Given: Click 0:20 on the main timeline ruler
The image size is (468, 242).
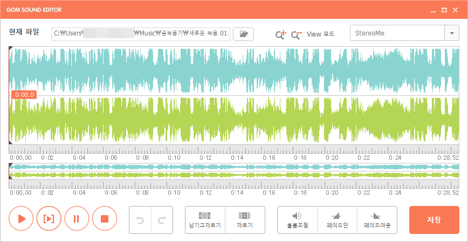Looking at the screenshot, I should pos(332,158).
